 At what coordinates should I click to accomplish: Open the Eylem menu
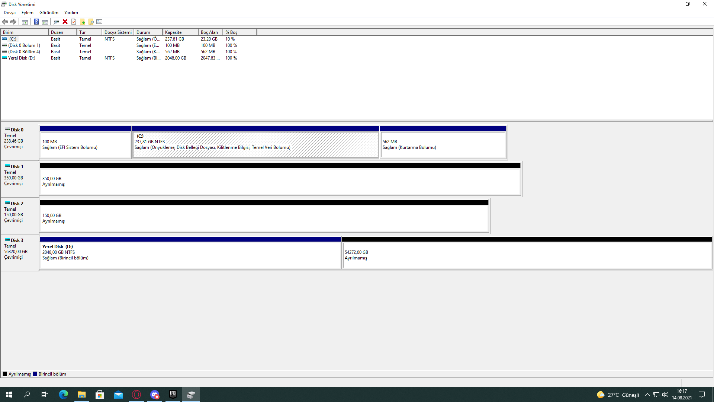point(27,13)
